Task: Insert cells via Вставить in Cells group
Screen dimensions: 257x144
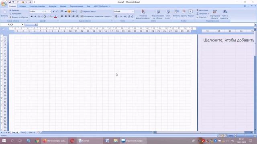Action: pos(177,14)
